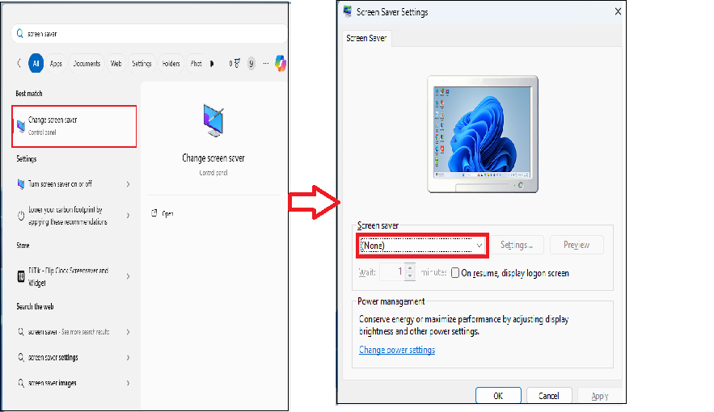Expand chevron for 'screen saver' web result

click(128, 332)
